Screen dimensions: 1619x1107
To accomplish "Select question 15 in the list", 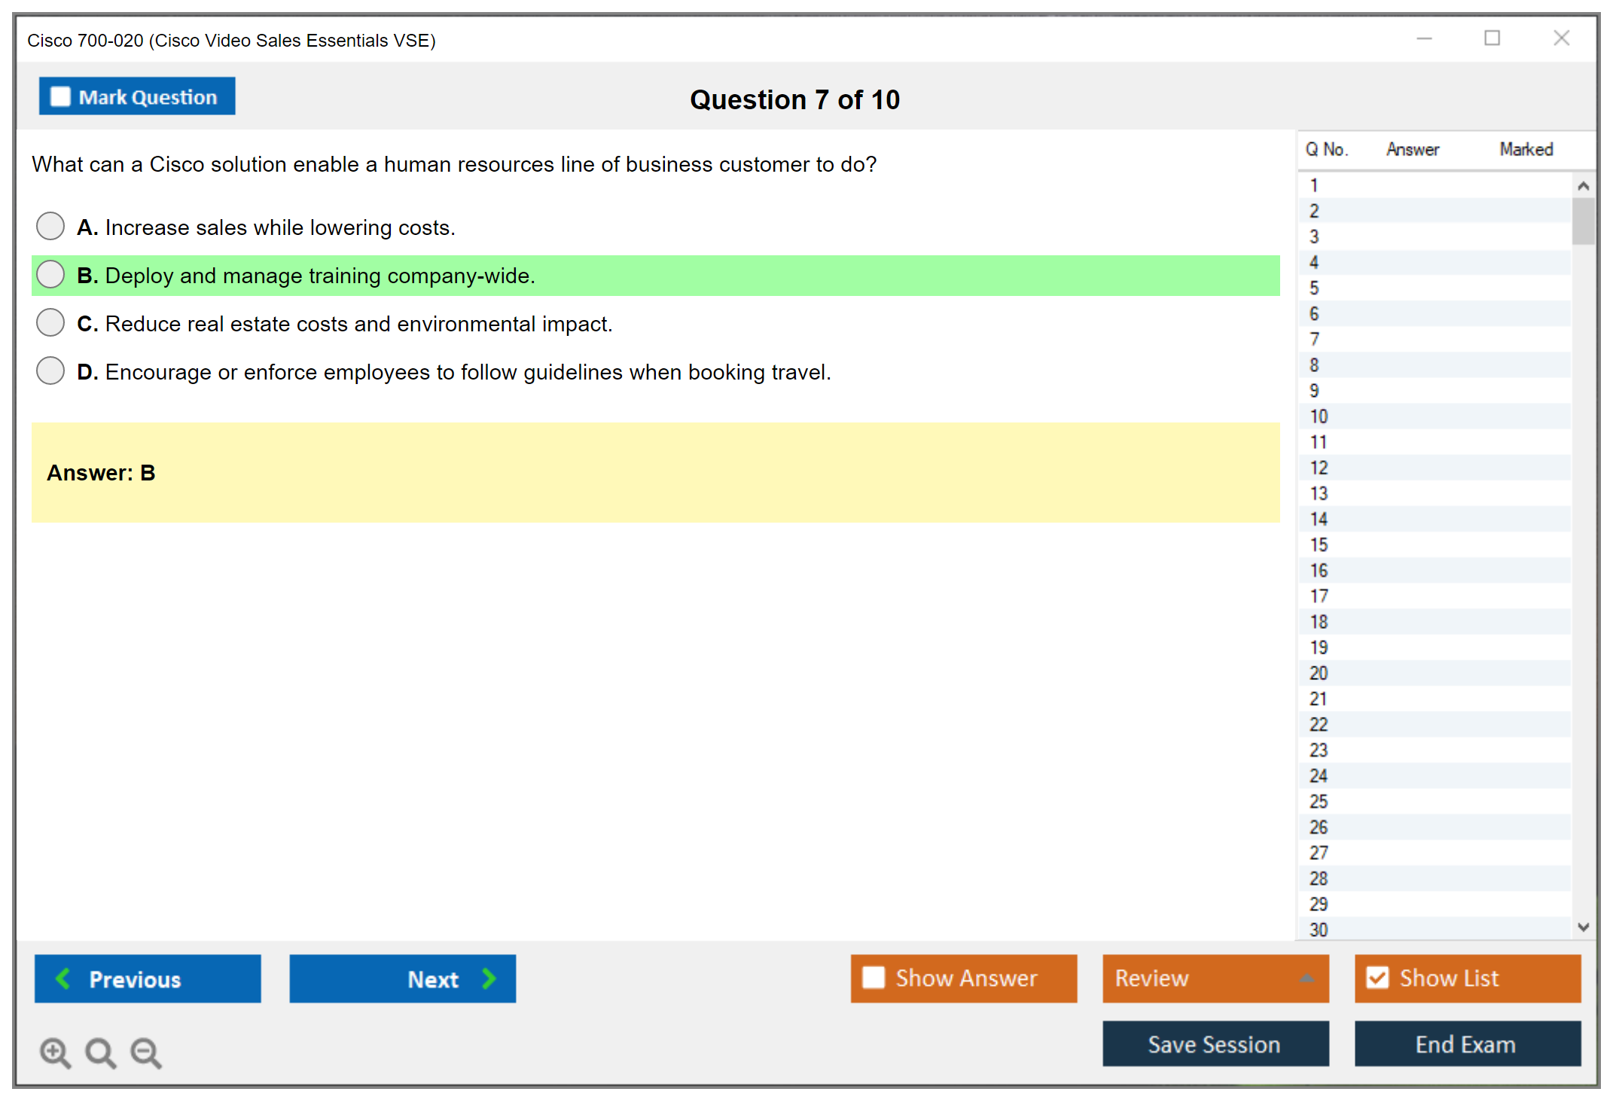I will (1319, 544).
